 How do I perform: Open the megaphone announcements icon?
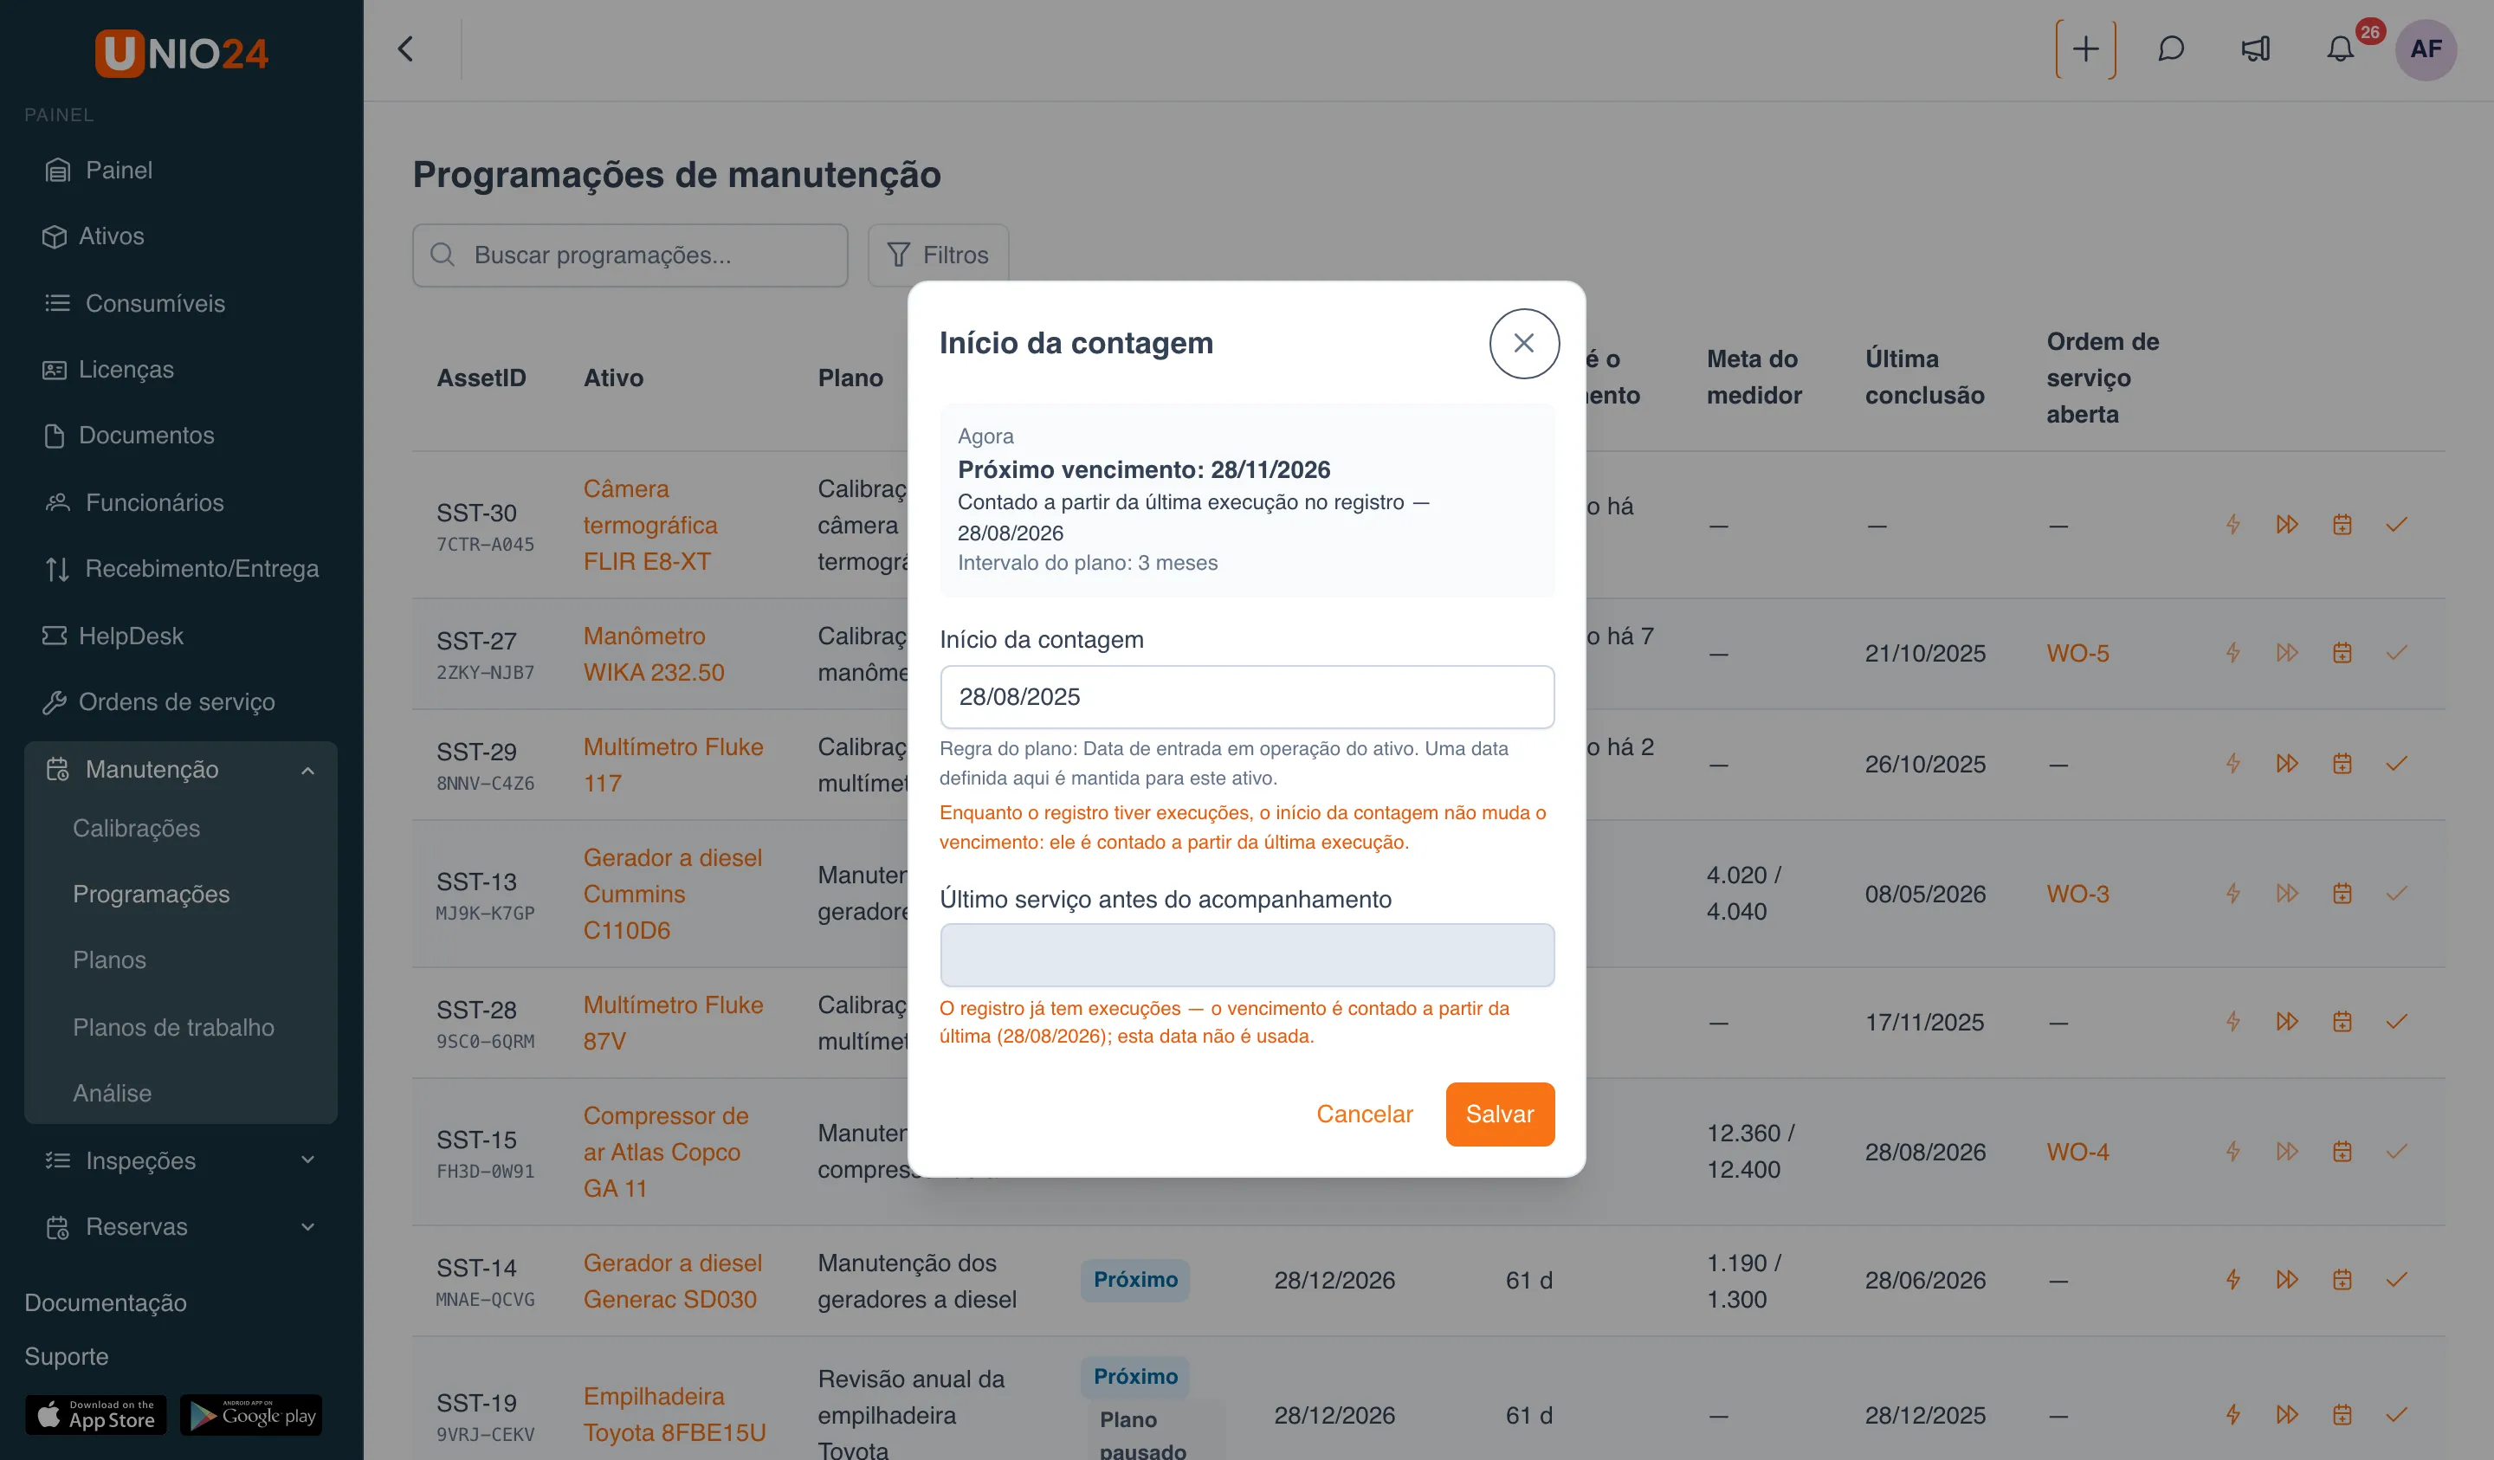click(2256, 48)
